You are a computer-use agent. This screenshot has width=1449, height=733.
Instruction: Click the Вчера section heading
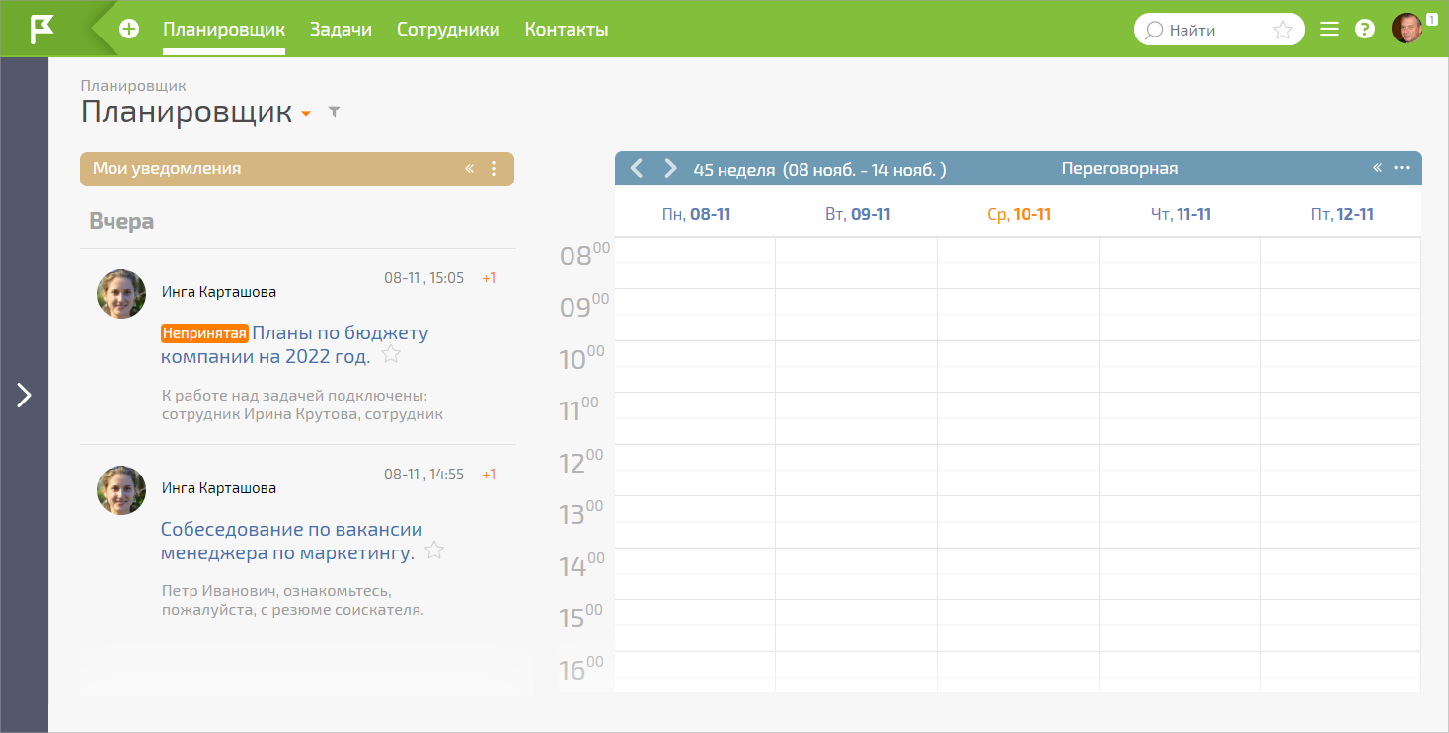(121, 221)
